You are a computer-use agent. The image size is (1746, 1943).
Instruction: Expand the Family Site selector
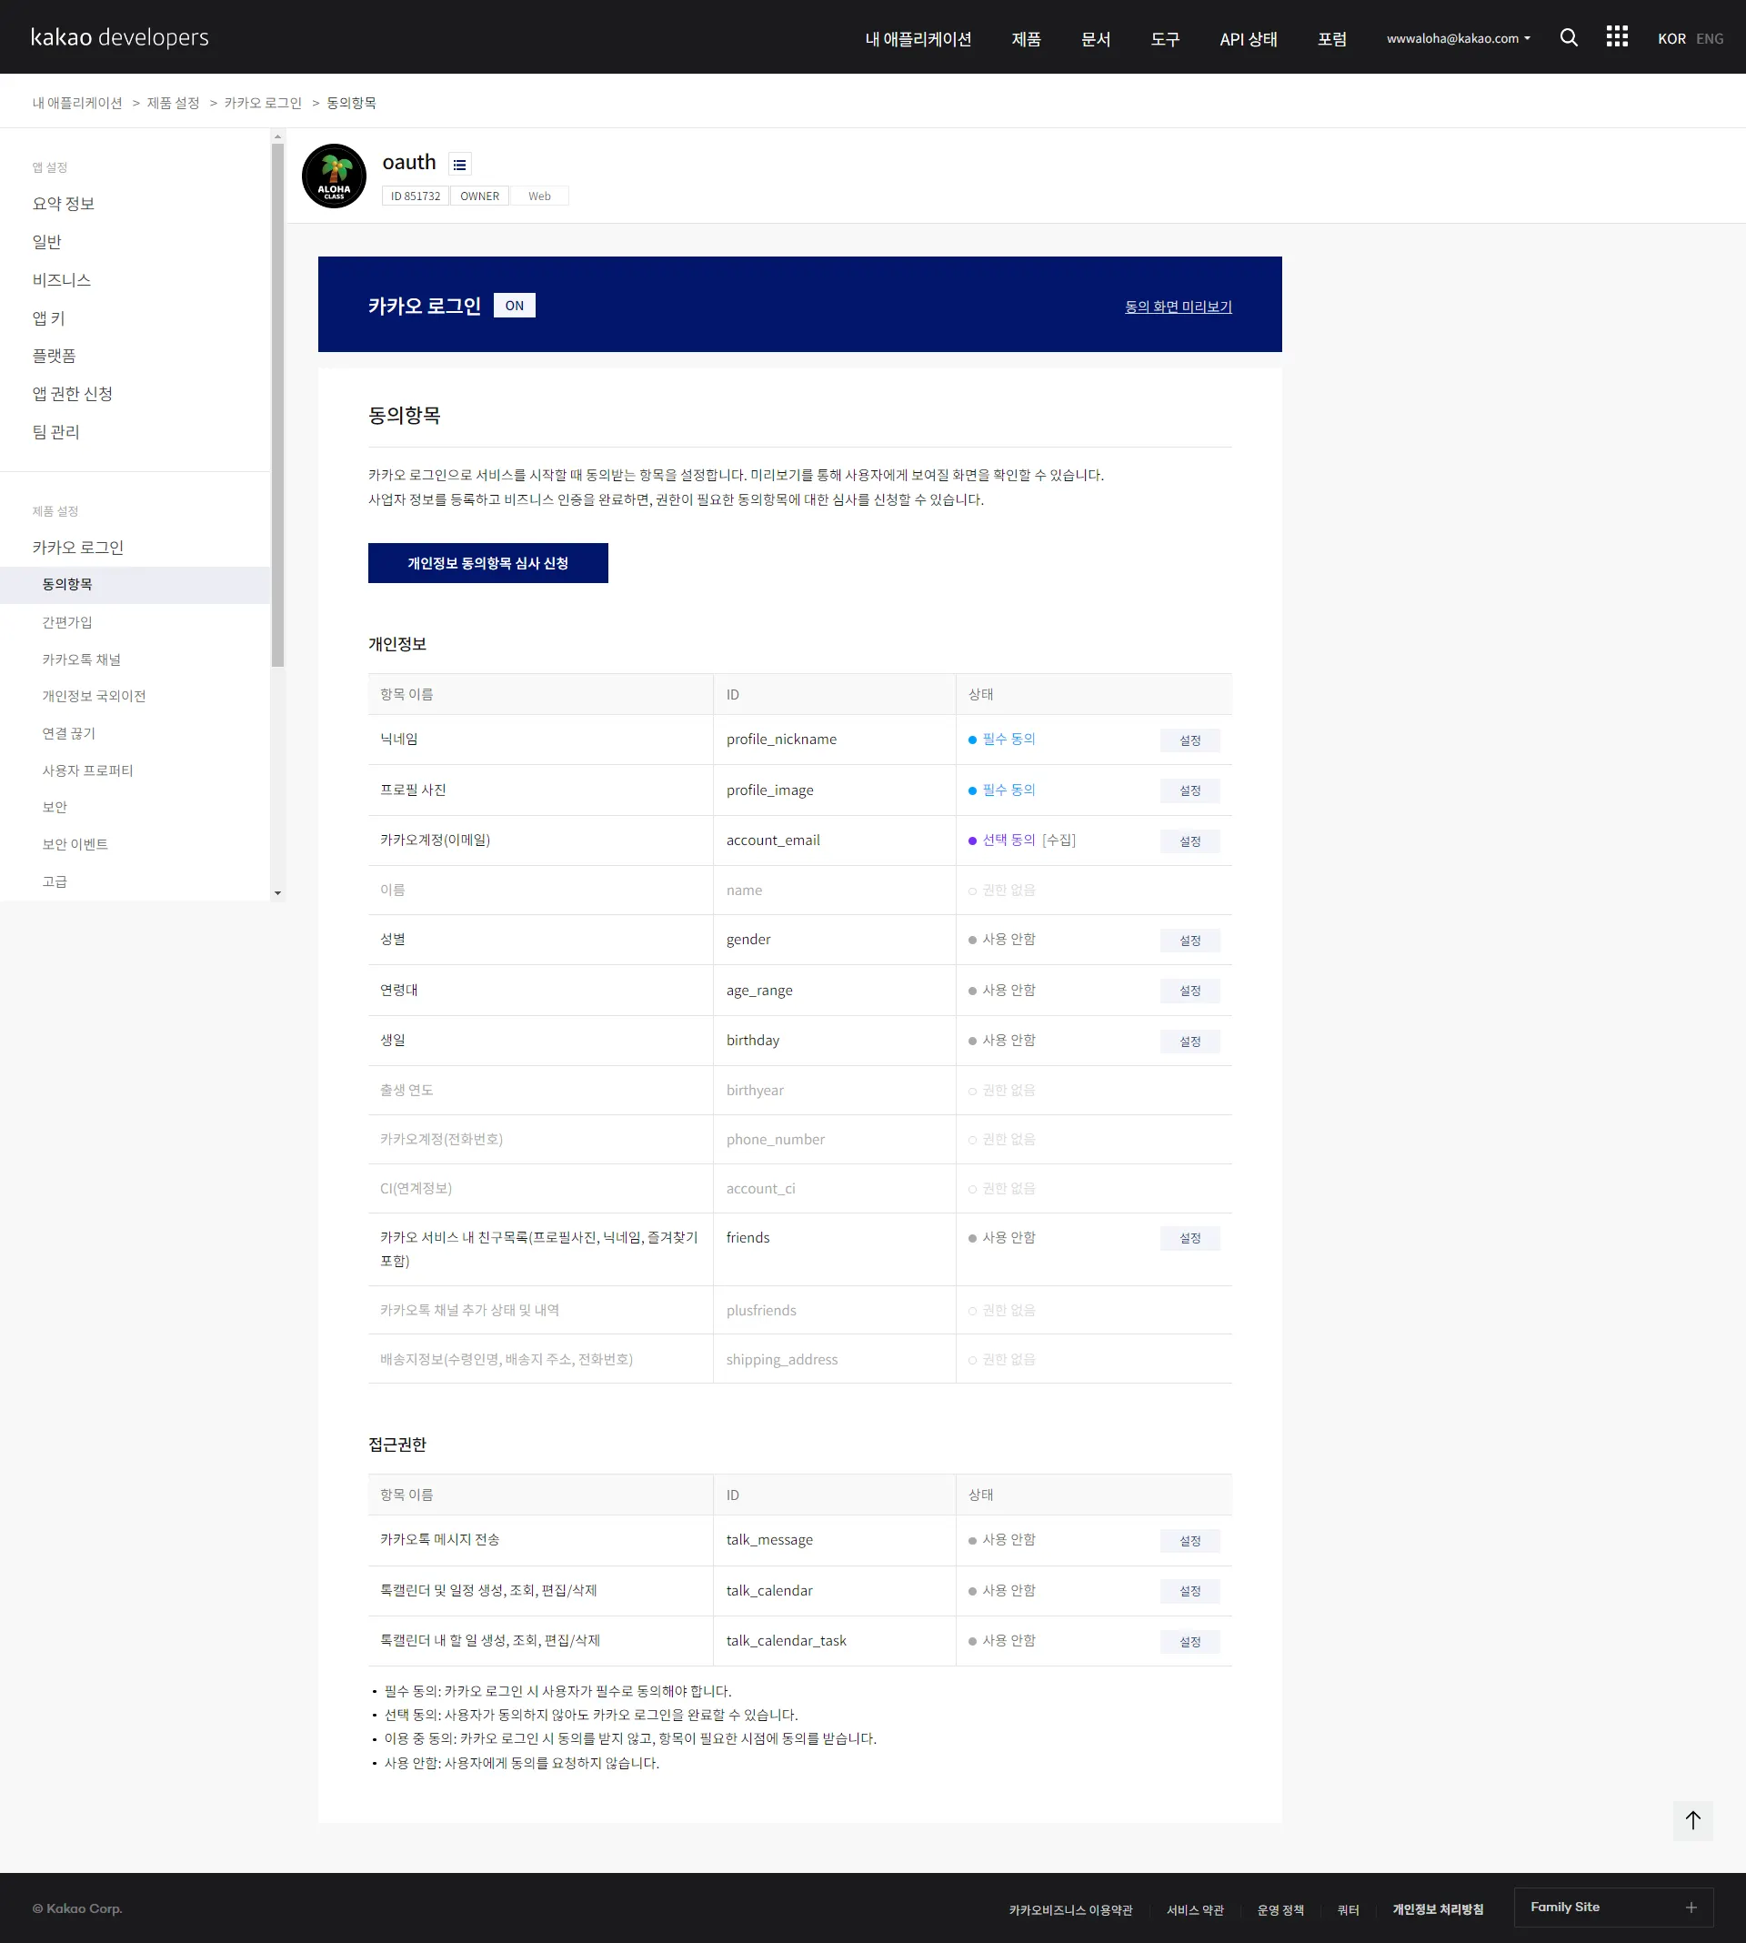[1612, 1907]
